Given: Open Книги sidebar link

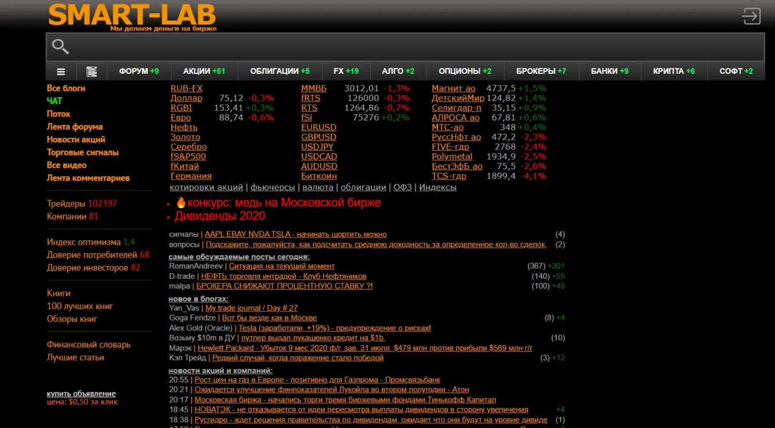Looking at the screenshot, I should [x=59, y=293].
